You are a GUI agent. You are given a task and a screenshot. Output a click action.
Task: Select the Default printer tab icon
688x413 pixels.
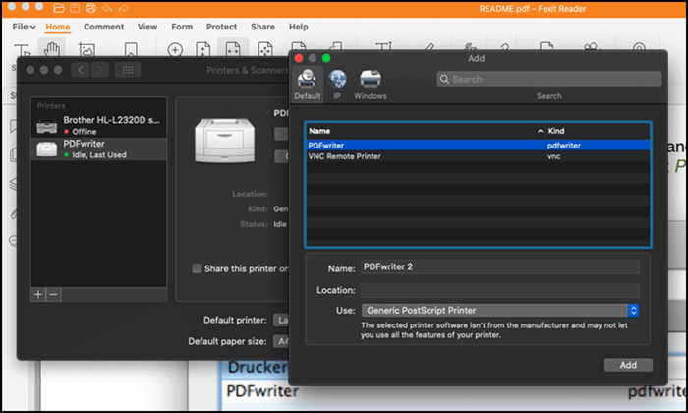pyautogui.click(x=306, y=81)
